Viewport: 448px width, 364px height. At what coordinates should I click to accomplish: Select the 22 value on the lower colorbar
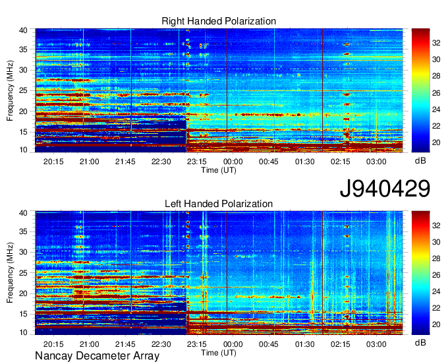436,308
